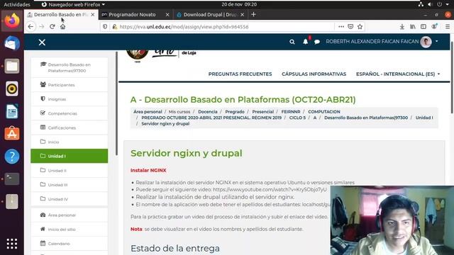This screenshot has width=454, height=255.
Task: Show applications grid in dock
Action: pos(12,244)
